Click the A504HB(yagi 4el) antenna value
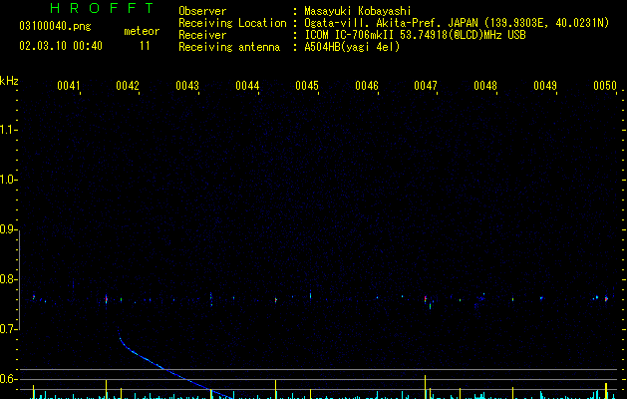The width and height of the screenshot is (627, 399). click(352, 47)
